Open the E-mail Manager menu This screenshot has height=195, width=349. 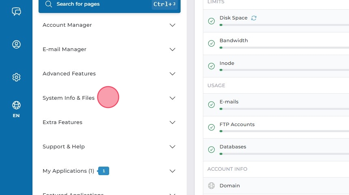pyautogui.click(x=65, y=49)
